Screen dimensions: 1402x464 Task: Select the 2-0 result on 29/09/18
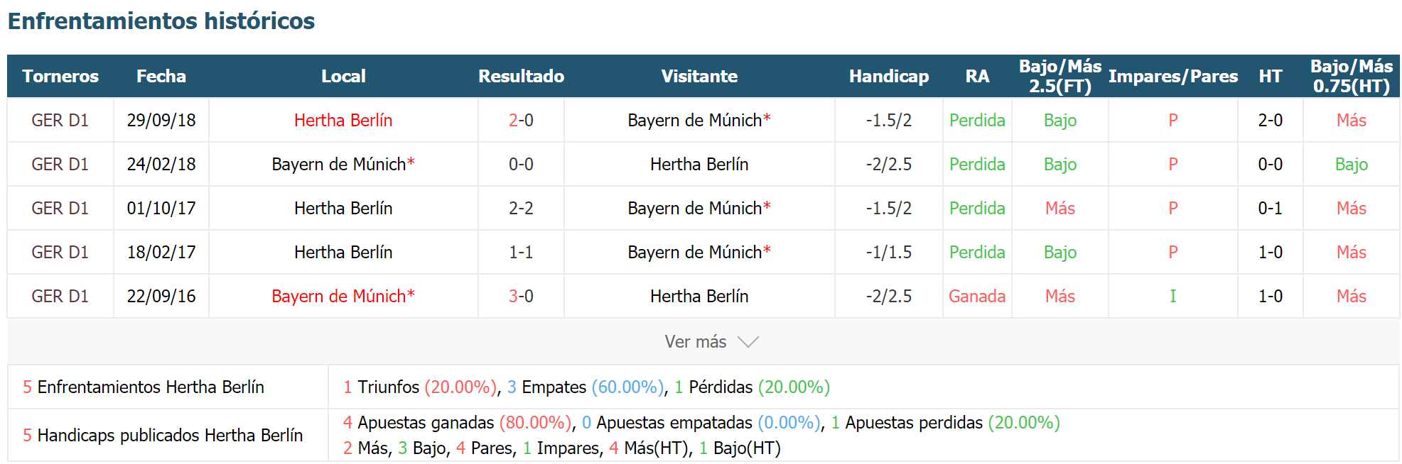click(521, 120)
